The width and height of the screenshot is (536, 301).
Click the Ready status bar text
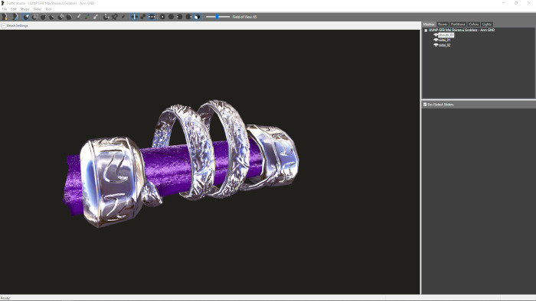pos(5,298)
